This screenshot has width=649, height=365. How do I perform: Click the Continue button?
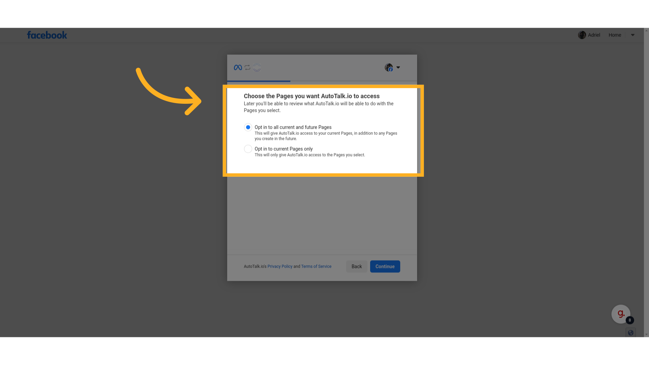[385, 267]
